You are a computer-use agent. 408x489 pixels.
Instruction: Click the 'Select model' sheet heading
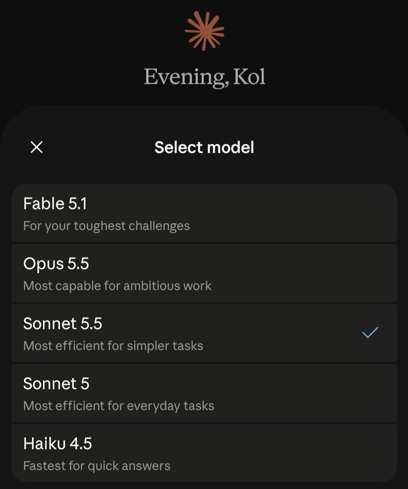coord(204,147)
